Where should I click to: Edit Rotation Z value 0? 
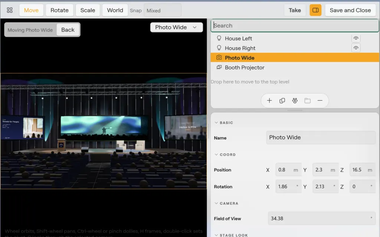pyautogui.click(x=363, y=187)
